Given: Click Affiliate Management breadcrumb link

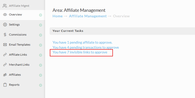Looking at the screenshot, I should 88,16.
